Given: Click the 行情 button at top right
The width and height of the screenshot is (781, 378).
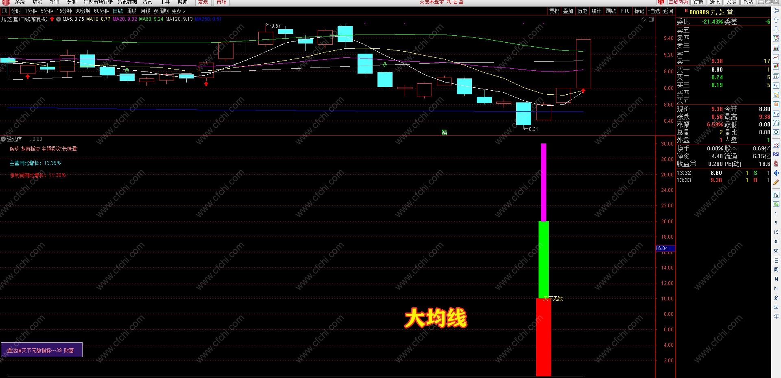Looking at the screenshot, I should tap(698, 2).
